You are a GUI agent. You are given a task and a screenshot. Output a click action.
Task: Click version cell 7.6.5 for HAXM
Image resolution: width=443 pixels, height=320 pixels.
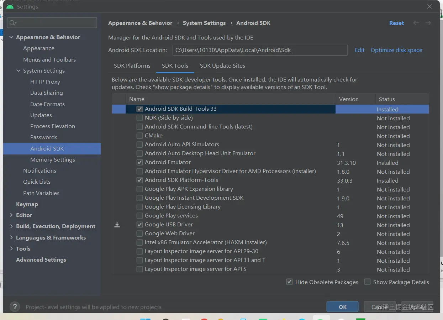point(343,243)
